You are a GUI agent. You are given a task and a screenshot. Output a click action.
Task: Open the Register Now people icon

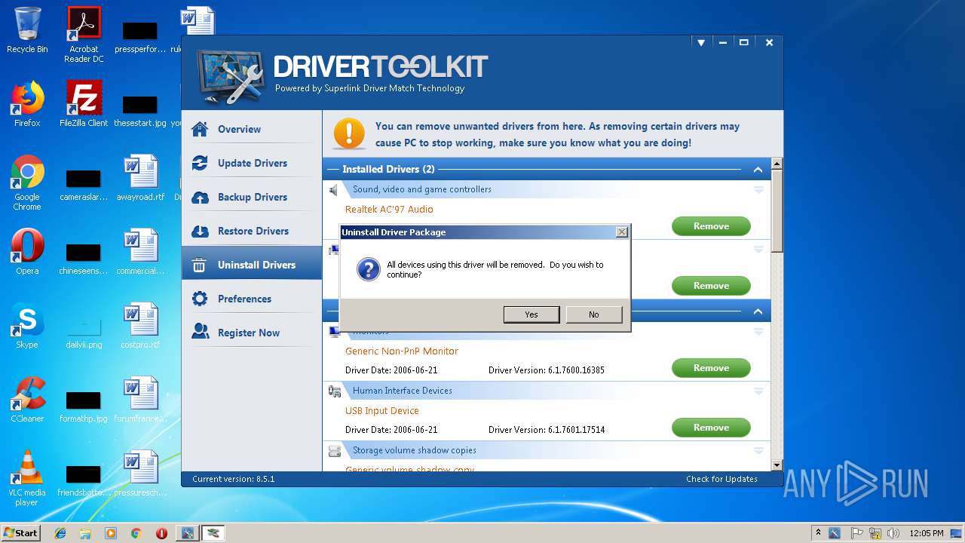200,333
